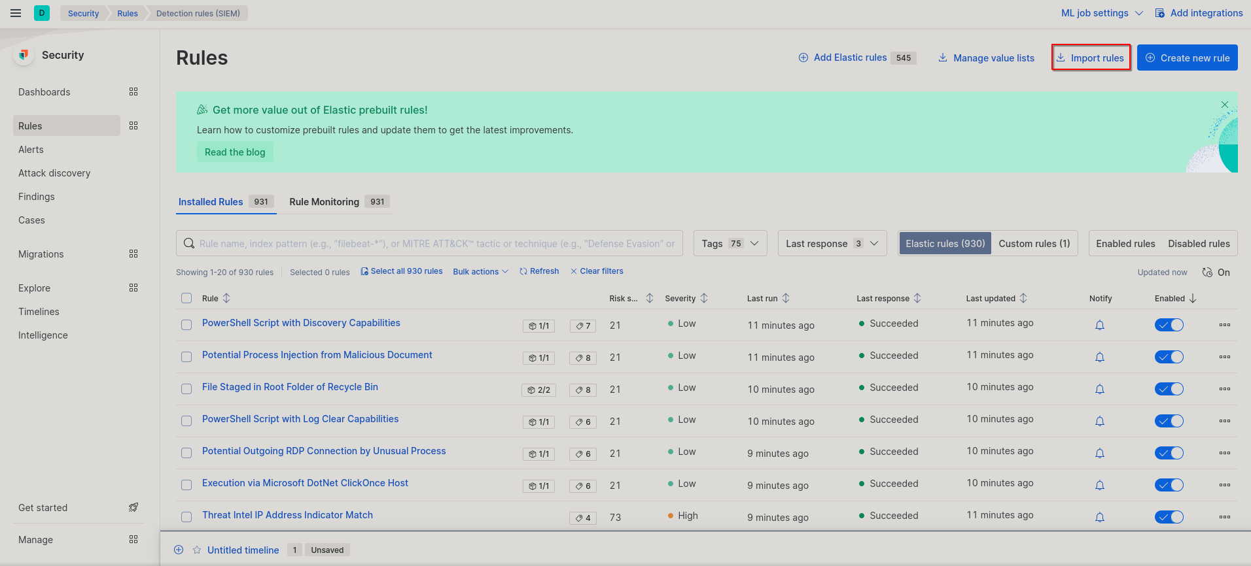The image size is (1251, 566).
Task: Sort rules by Last run column
Action: (768, 298)
